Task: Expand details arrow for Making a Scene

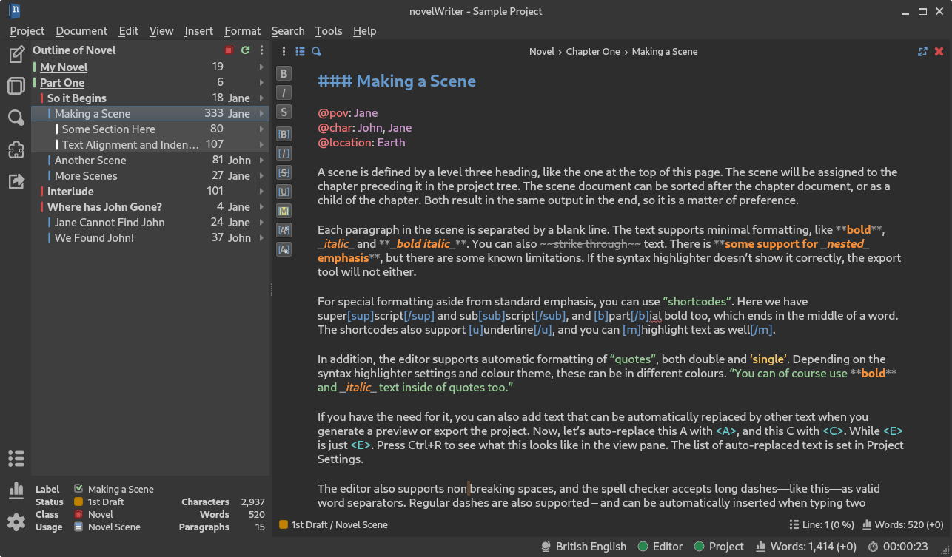Action: click(261, 113)
